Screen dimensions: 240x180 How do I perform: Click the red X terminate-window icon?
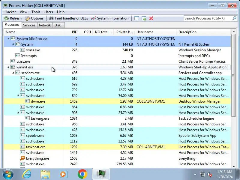(x=151, y=18)
